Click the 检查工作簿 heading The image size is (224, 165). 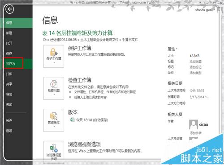coord(80,80)
